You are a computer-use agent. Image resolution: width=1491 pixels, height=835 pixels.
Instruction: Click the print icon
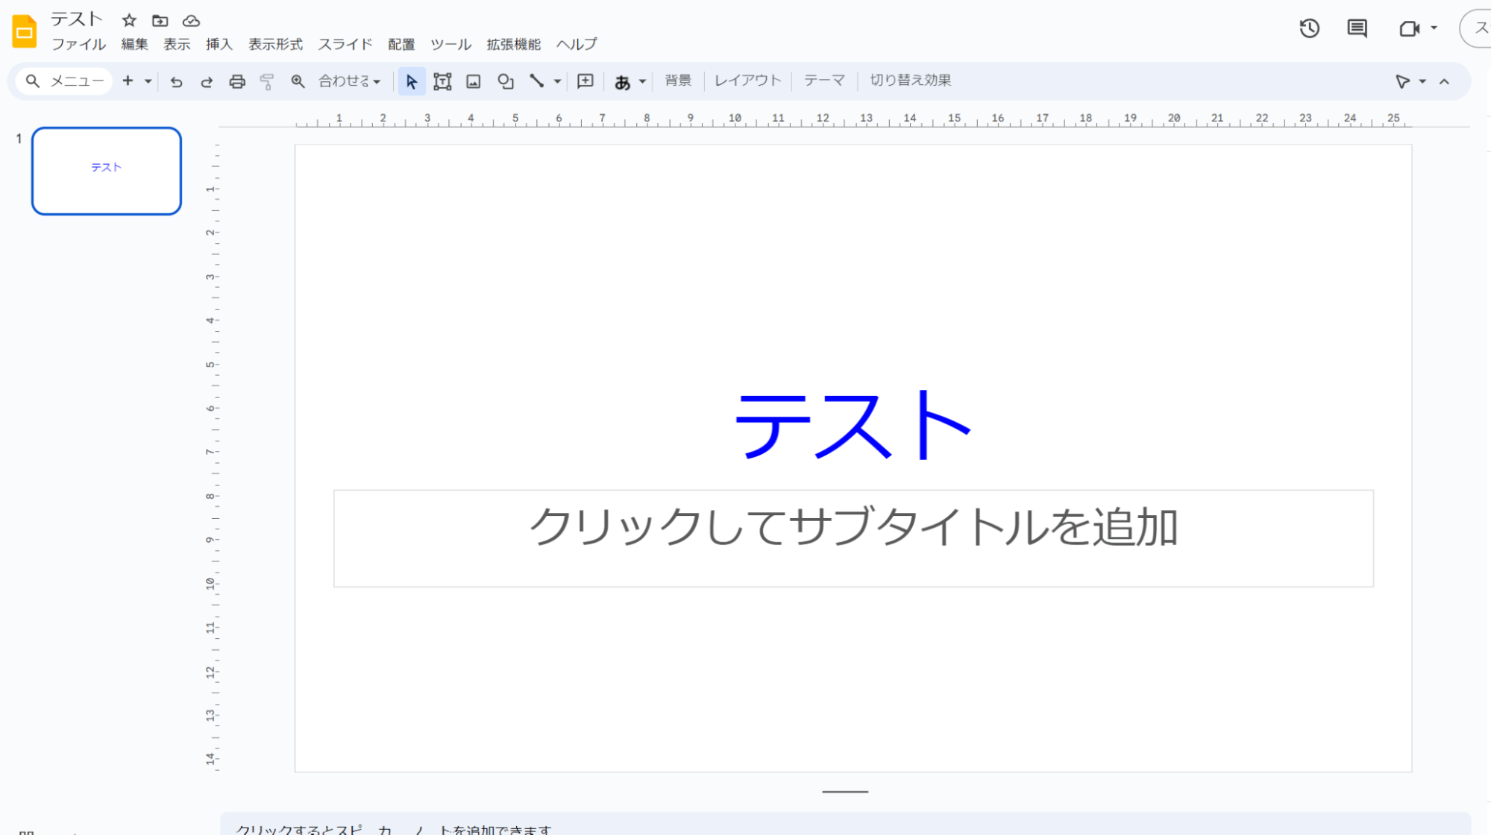[x=237, y=81]
